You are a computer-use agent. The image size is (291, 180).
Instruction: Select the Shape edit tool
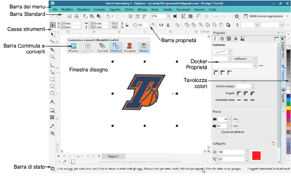(x=52, y=42)
